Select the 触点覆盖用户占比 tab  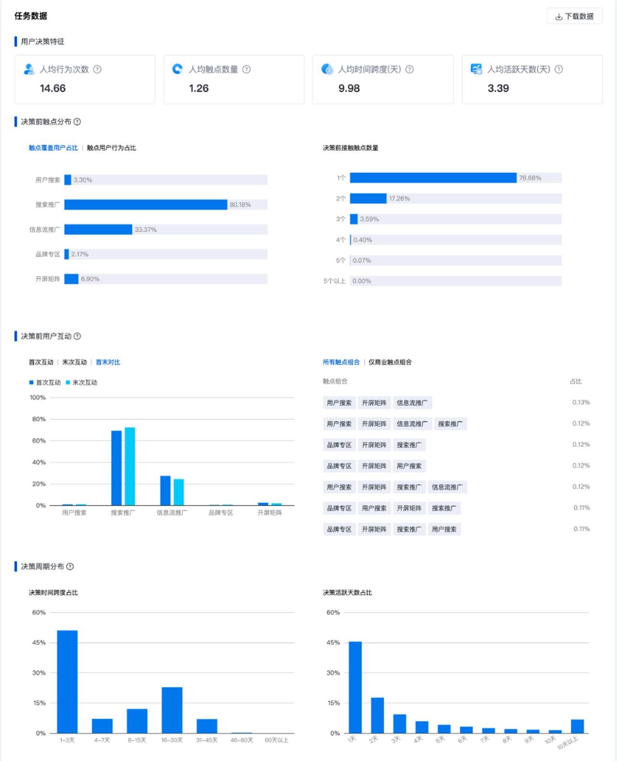coord(53,148)
